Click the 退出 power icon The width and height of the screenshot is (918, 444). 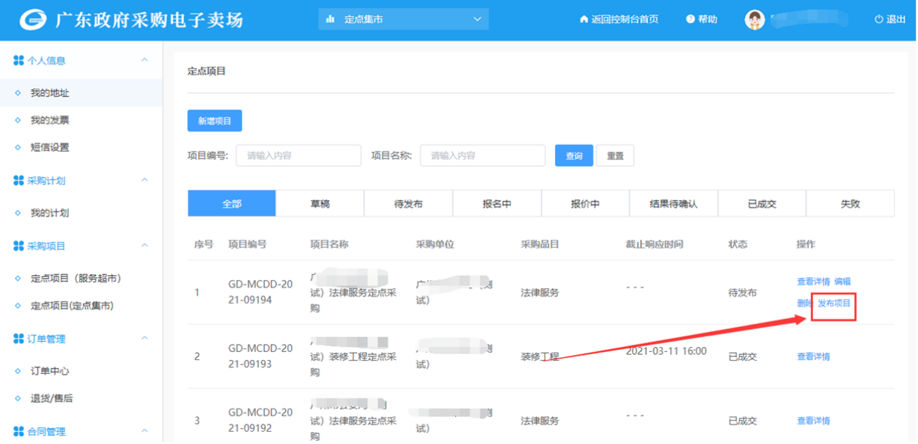click(x=878, y=19)
